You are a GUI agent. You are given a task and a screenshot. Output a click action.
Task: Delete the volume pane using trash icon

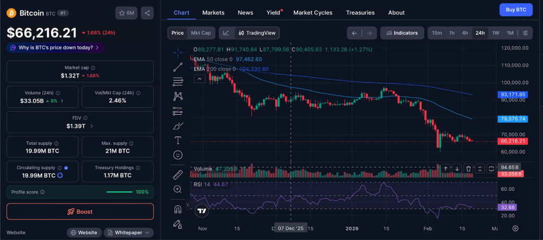tap(468, 169)
